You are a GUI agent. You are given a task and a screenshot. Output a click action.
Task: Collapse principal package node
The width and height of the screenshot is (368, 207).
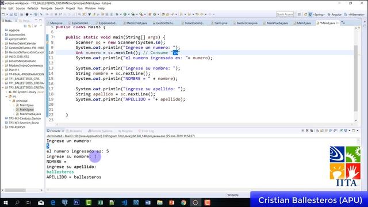(x=10, y=101)
